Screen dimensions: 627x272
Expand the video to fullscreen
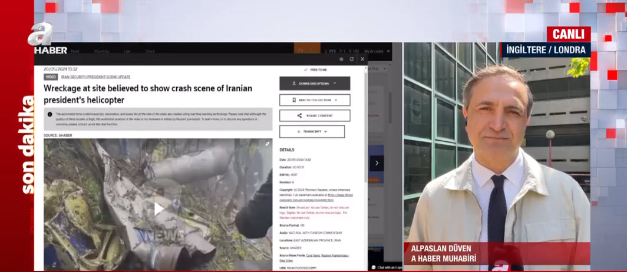267,144
